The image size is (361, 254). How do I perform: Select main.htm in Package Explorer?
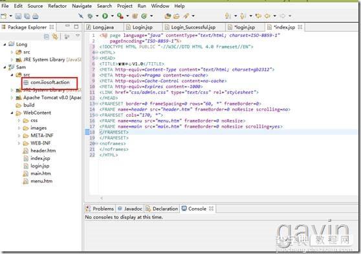pos(37,174)
